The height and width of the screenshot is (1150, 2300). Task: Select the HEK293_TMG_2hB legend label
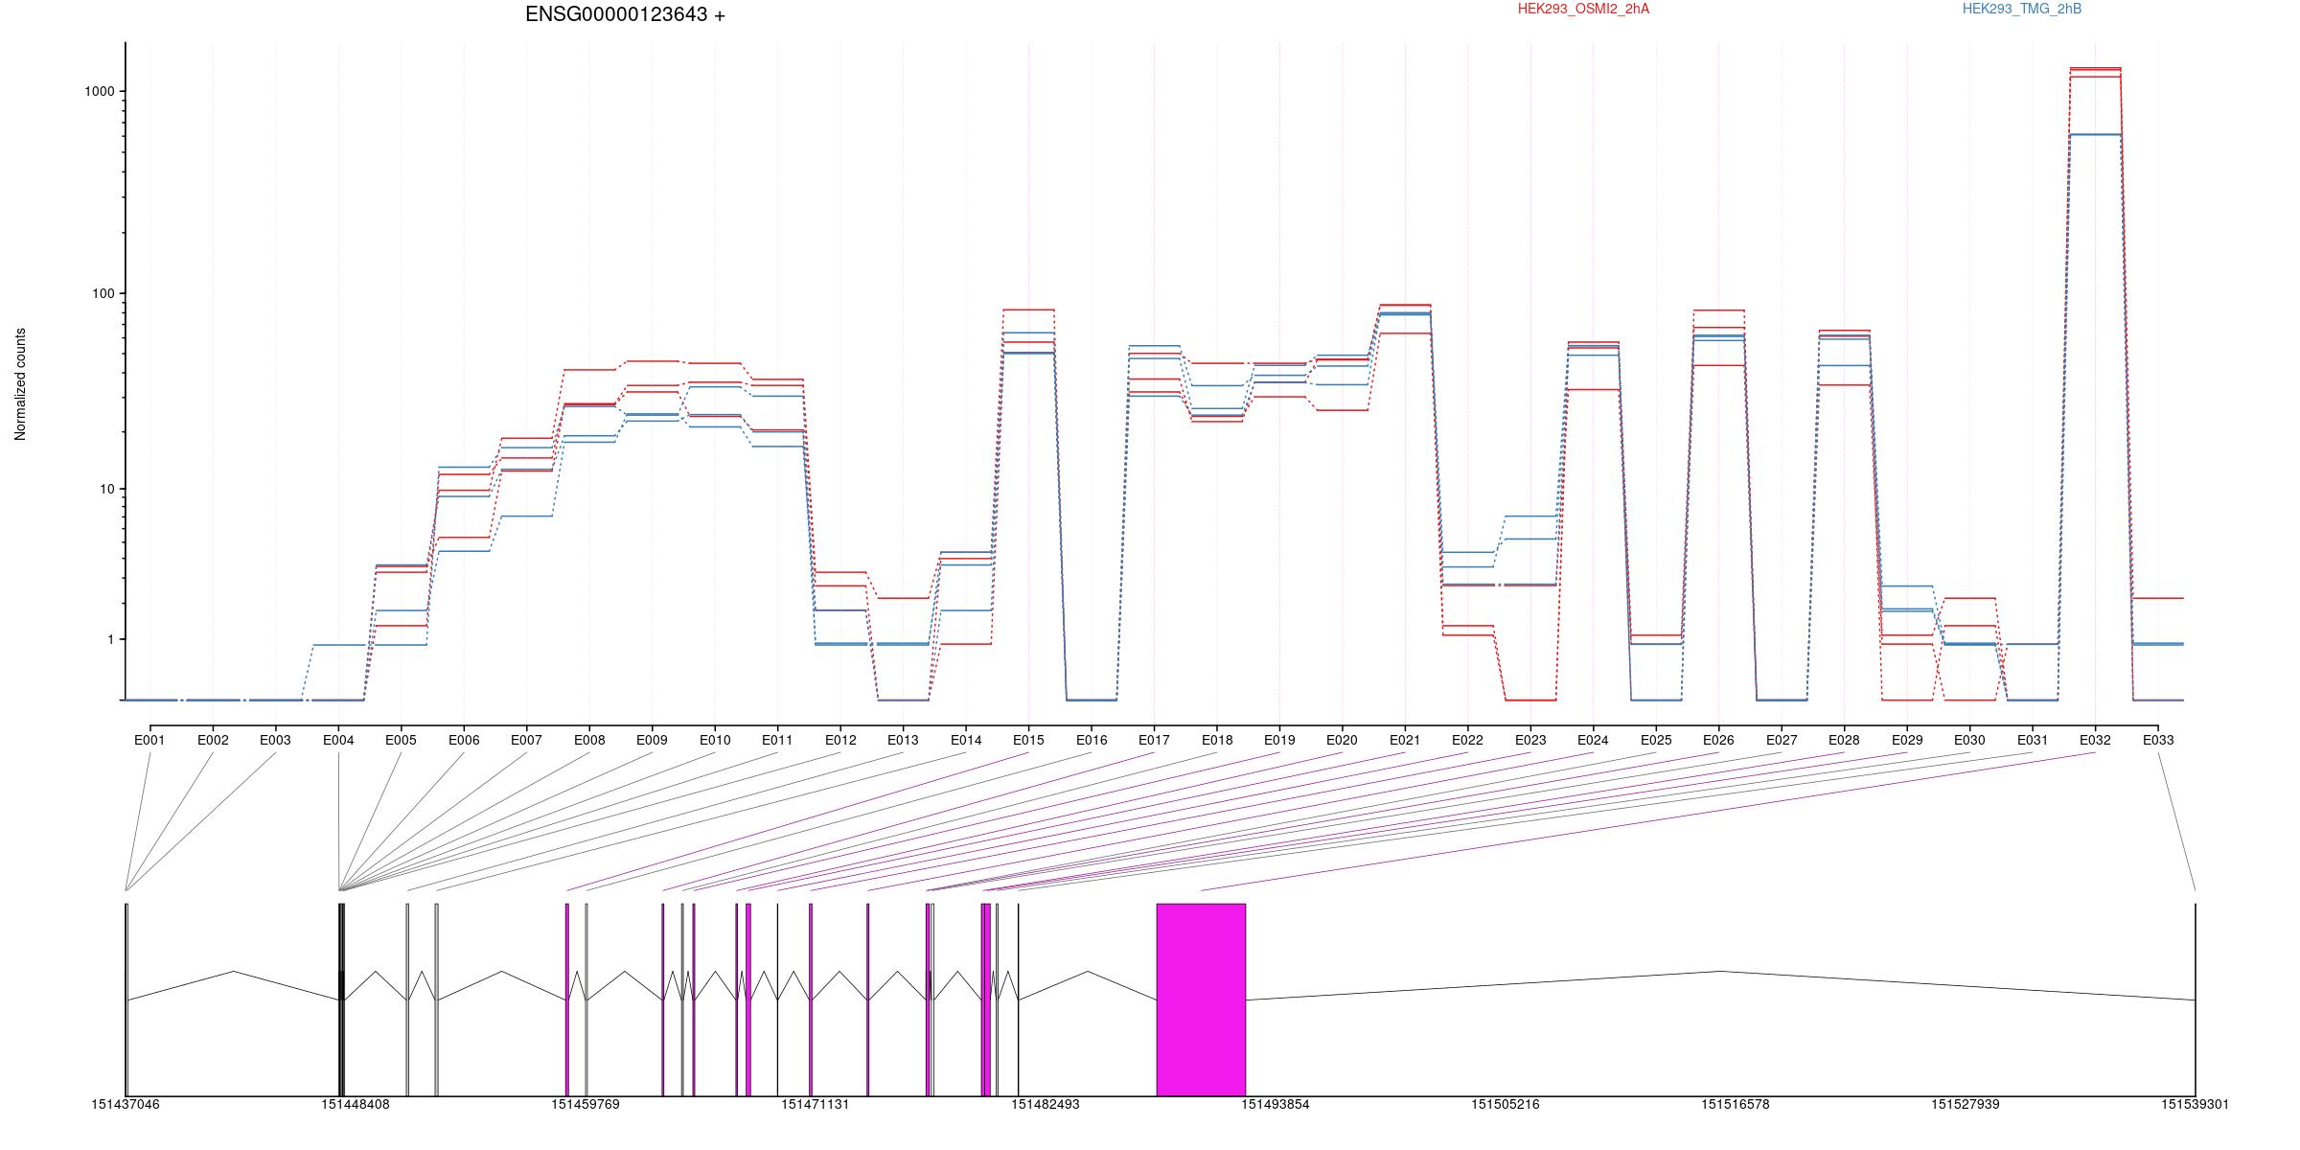click(x=2021, y=9)
